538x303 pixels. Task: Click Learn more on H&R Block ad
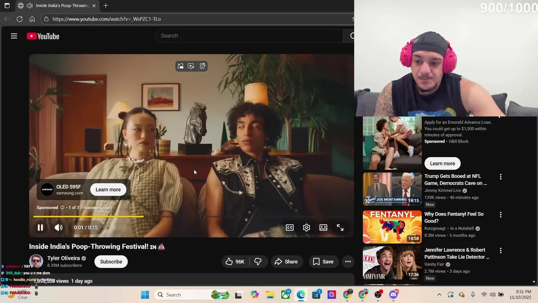click(442, 164)
